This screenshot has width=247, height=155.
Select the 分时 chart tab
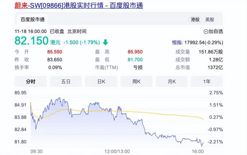(31, 82)
